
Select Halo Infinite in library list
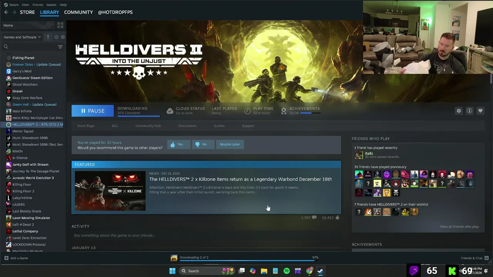pyautogui.click(x=22, y=111)
